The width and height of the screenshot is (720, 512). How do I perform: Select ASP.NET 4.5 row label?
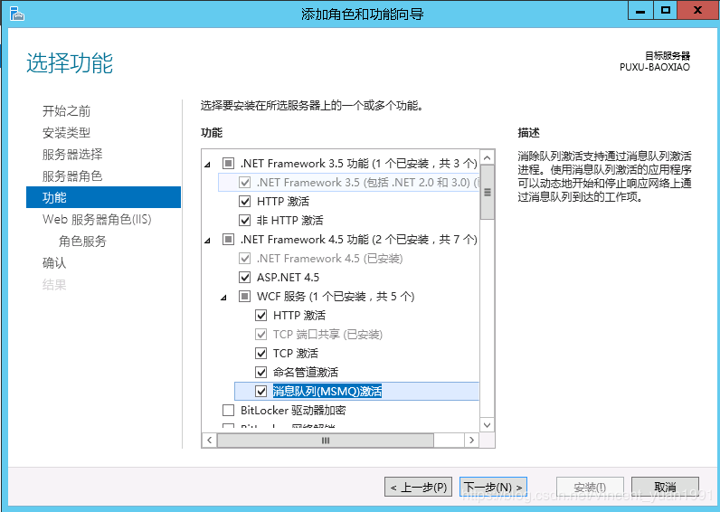(x=288, y=278)
